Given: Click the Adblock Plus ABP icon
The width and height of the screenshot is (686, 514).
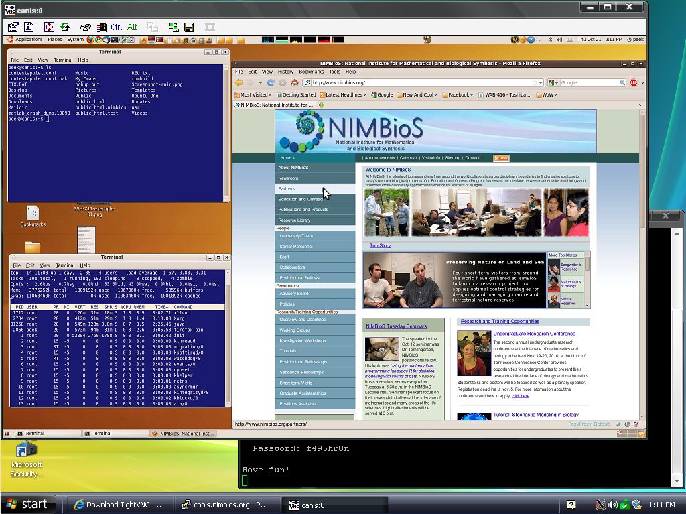Looking at the screenshot, I should click(634, 82).
